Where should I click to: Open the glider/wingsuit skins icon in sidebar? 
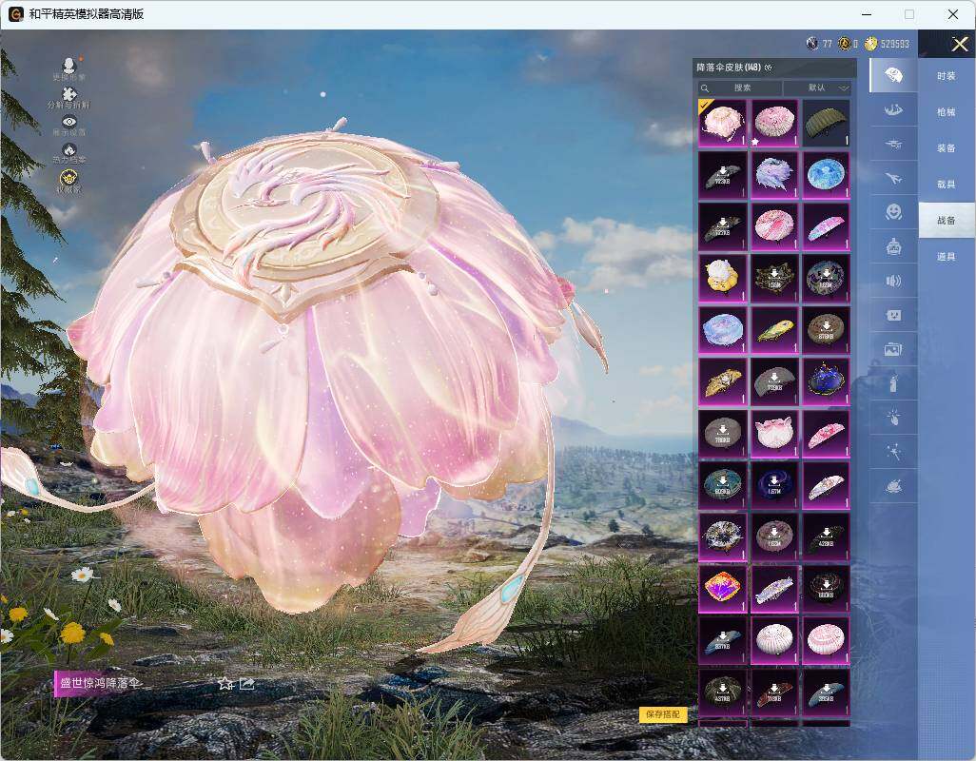[x=893, y=110]
